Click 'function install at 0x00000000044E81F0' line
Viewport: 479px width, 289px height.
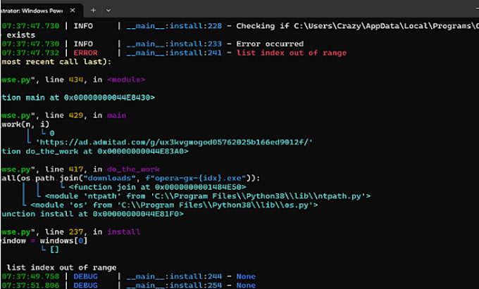click(92, 214)
